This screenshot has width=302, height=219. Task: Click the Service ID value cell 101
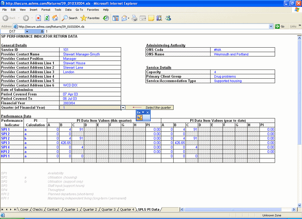(90, 50)
